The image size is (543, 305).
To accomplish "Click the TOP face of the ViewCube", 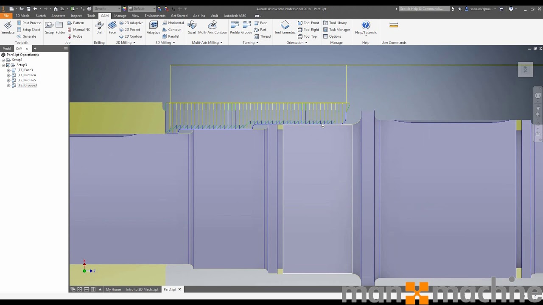I will [x=525, y=69].
